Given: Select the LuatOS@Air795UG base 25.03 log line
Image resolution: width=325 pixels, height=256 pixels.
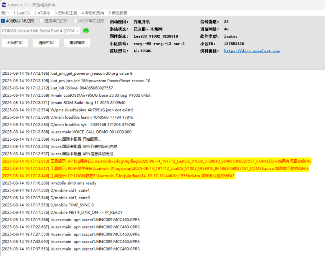Looking at the screenshot, I should 76,95.
